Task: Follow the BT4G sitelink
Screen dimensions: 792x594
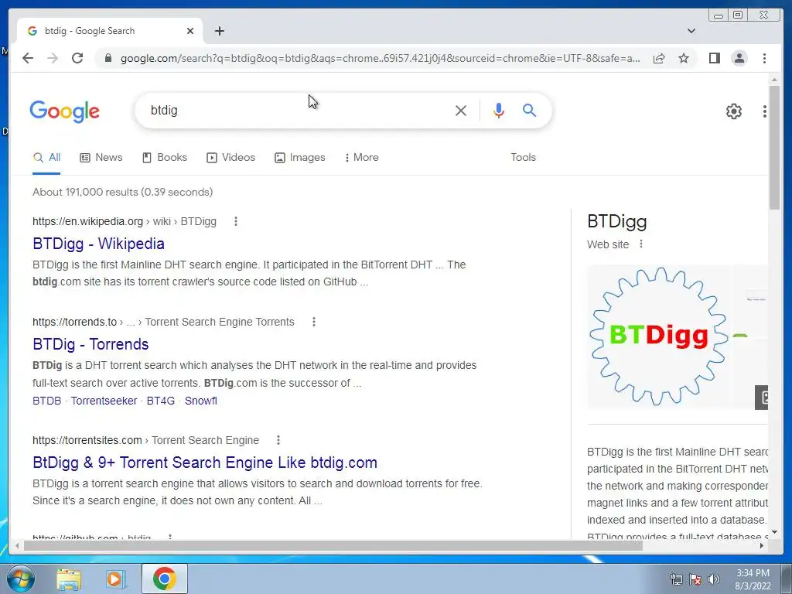Action: 161,401
